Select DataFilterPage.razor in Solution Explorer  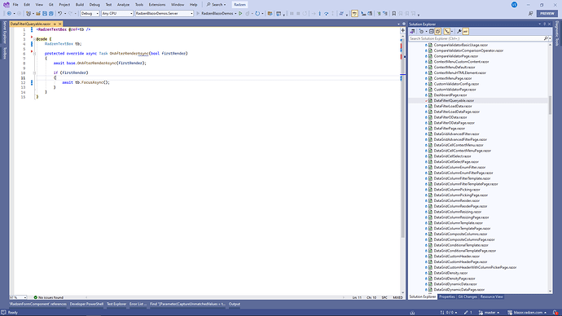[449, 128]
